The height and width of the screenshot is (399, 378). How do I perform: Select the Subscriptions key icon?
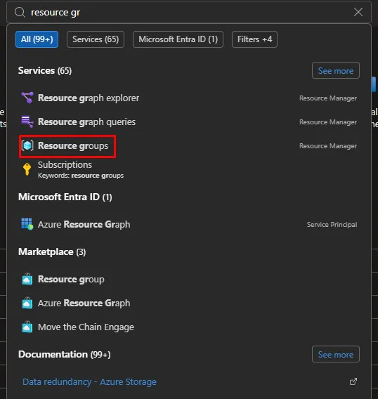[27, 169]
